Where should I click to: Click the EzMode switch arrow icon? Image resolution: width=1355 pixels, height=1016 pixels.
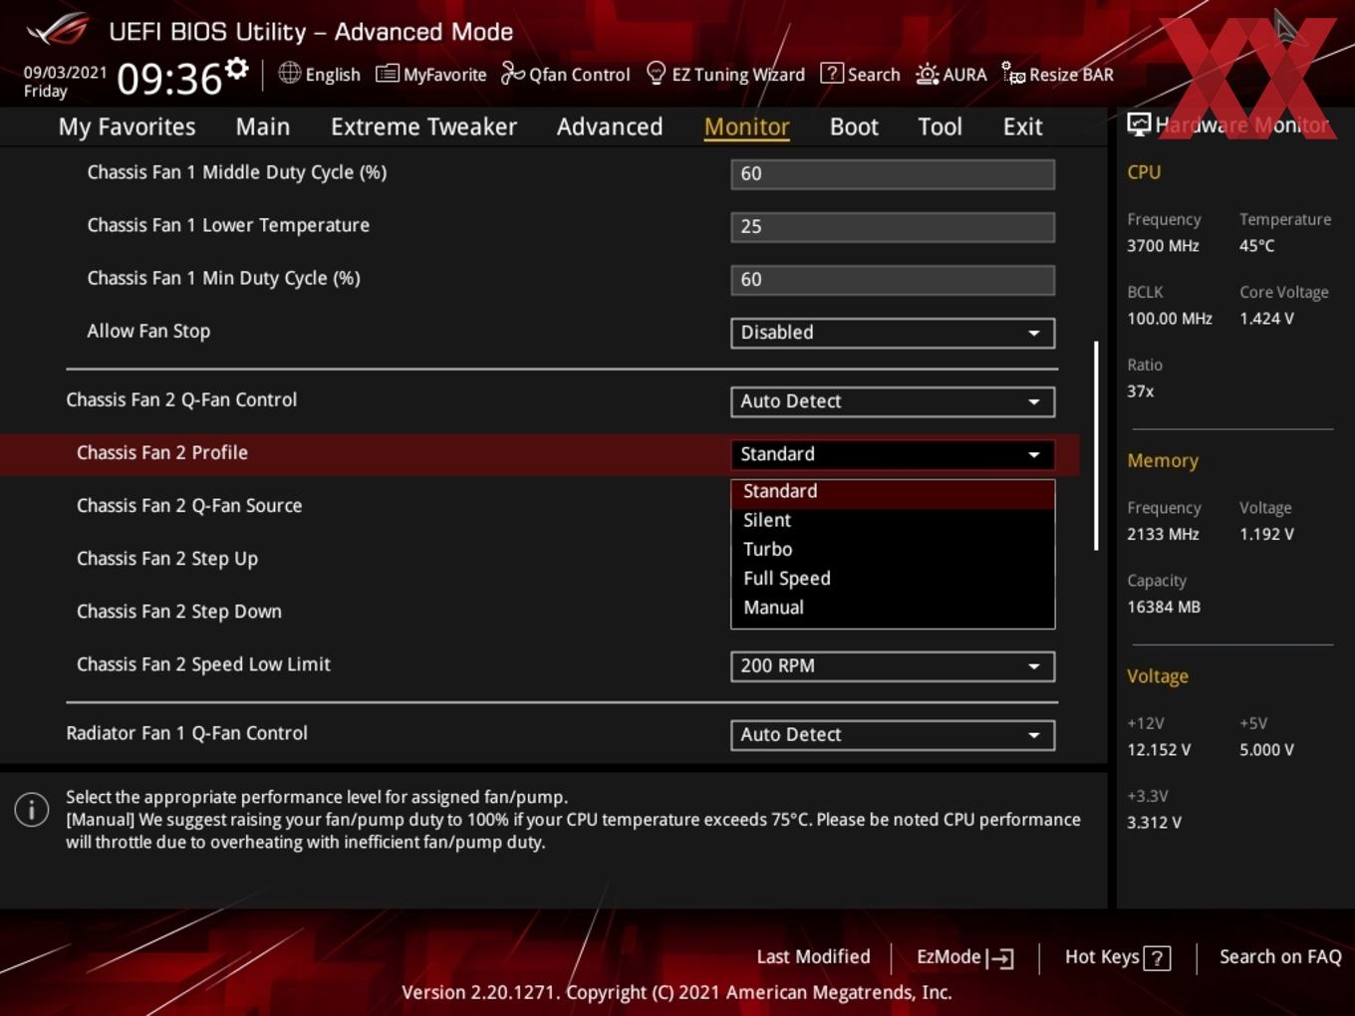point(999,958)
